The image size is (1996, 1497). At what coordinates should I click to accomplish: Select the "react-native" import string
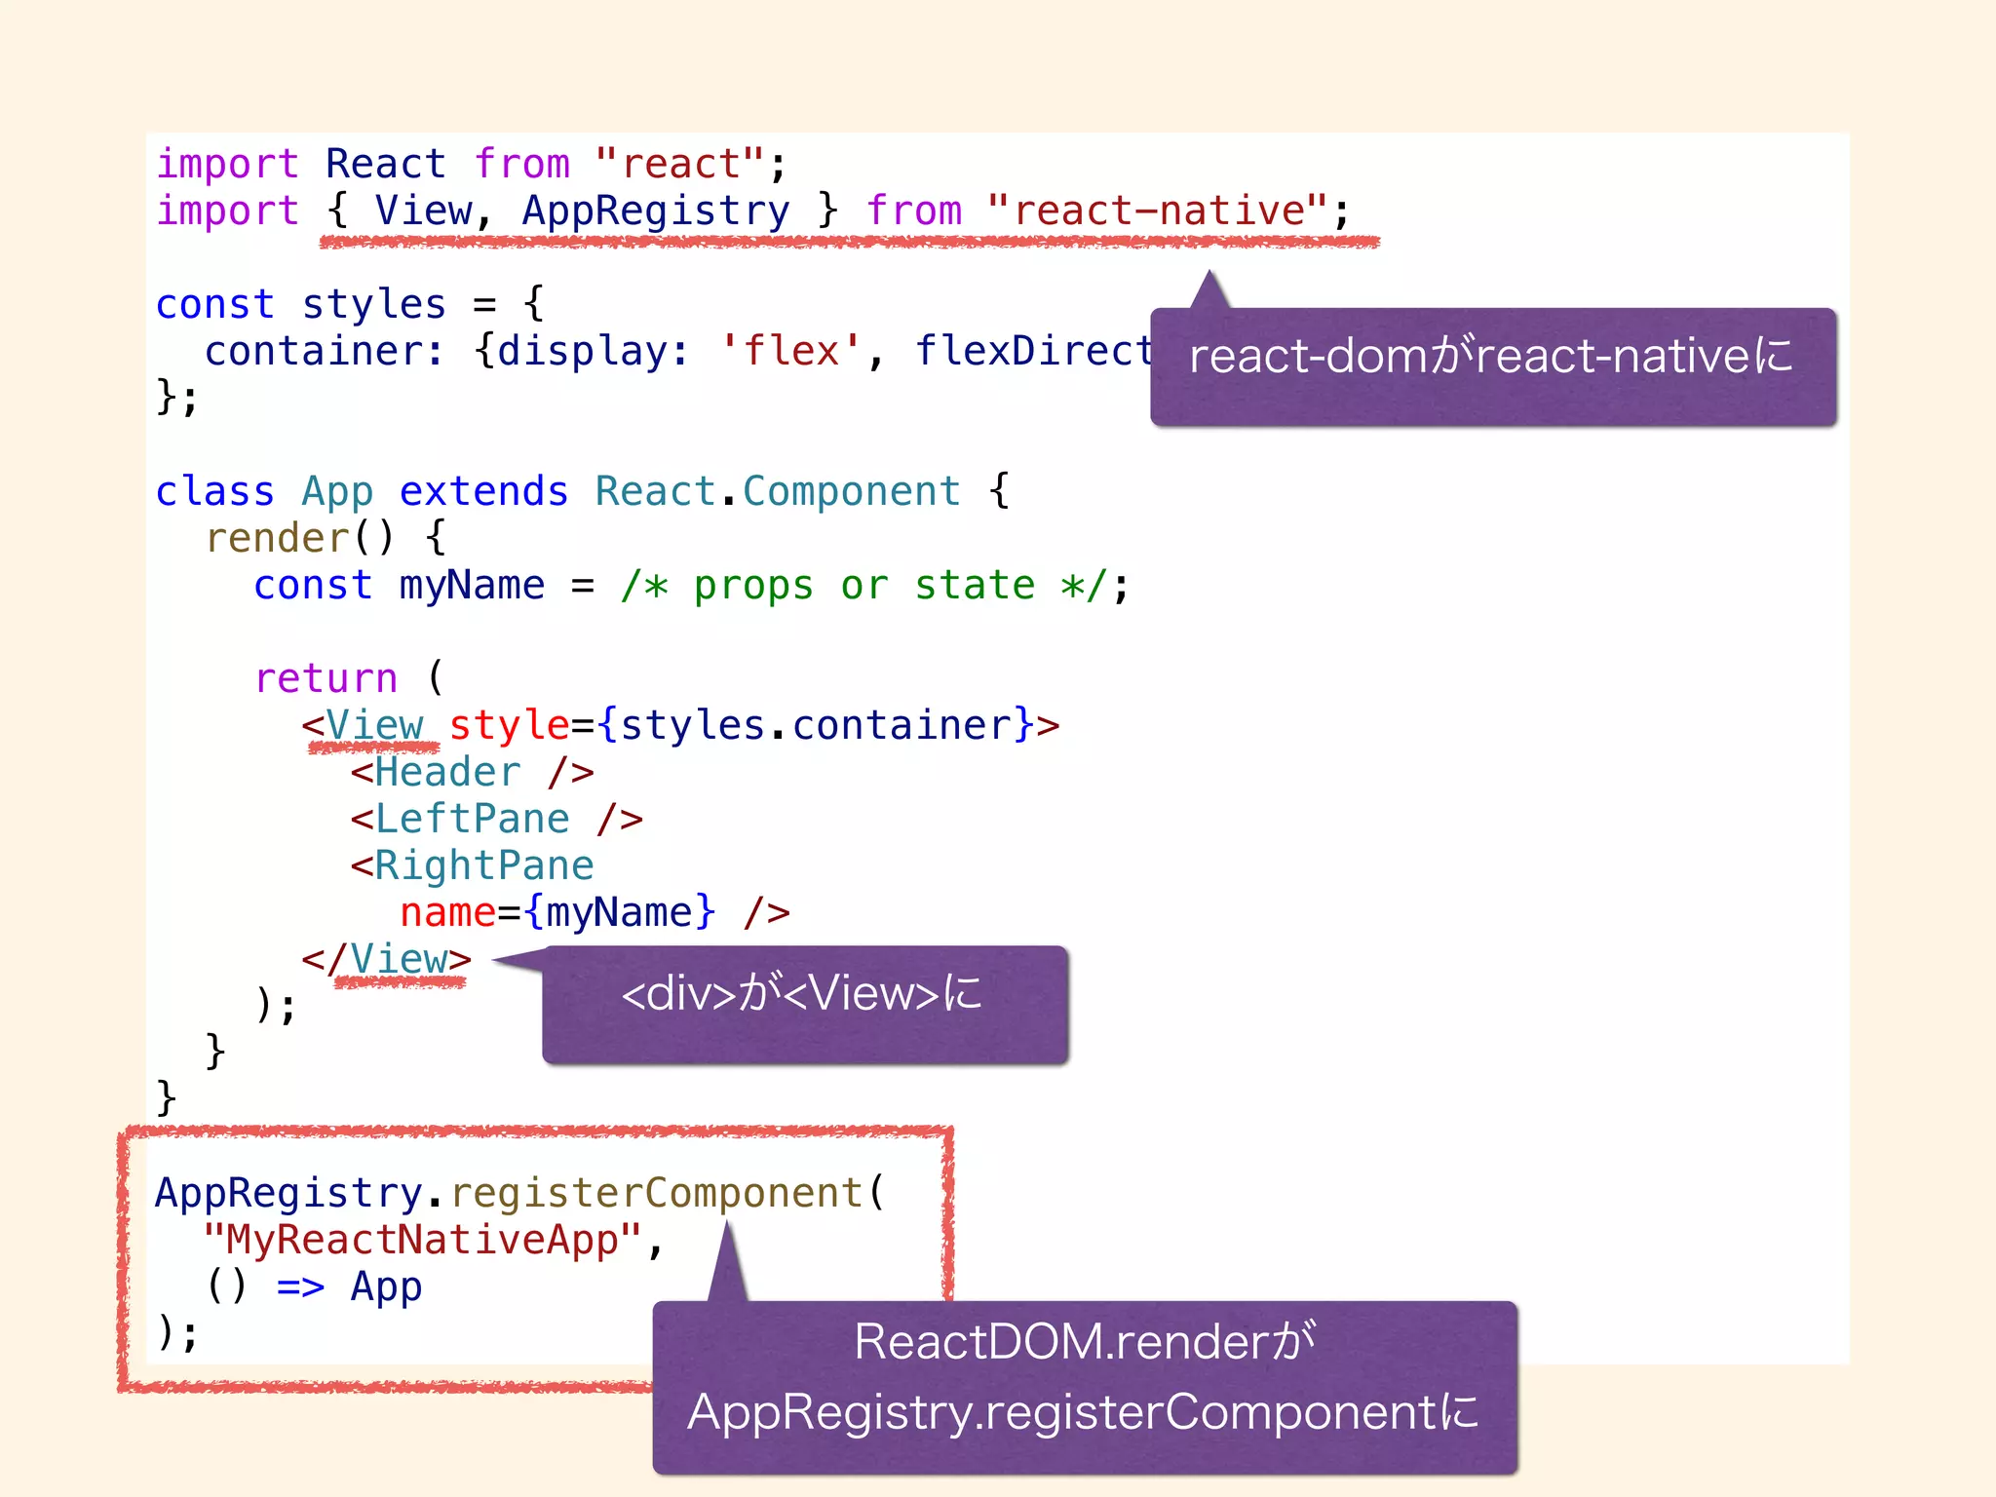click(x=1157, y=211)
